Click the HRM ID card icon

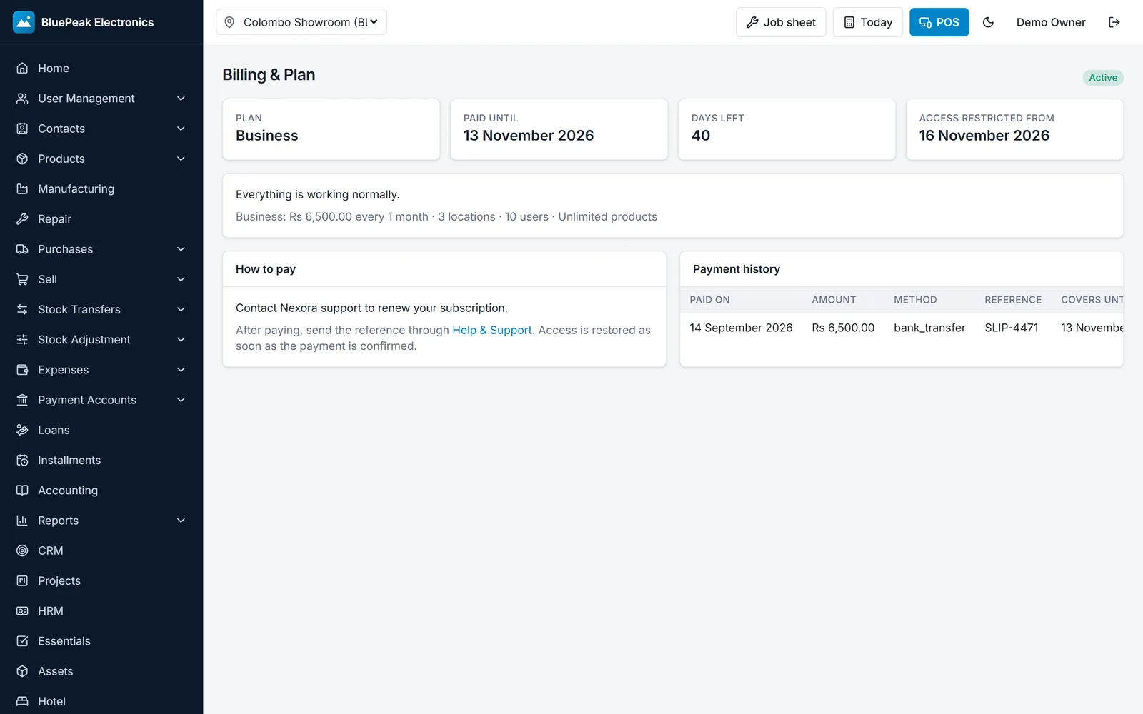pos(22,610)
